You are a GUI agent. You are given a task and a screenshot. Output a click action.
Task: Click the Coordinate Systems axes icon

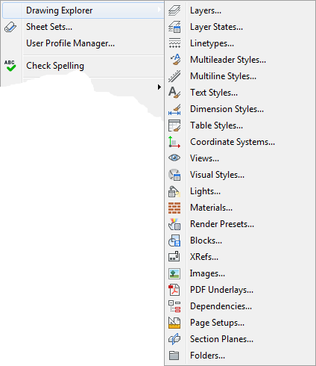(x=174, y=142)
